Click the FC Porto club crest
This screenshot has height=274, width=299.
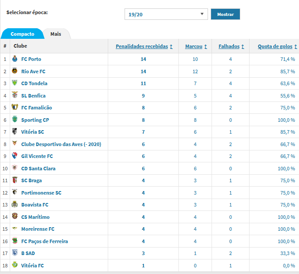[15, 59]
